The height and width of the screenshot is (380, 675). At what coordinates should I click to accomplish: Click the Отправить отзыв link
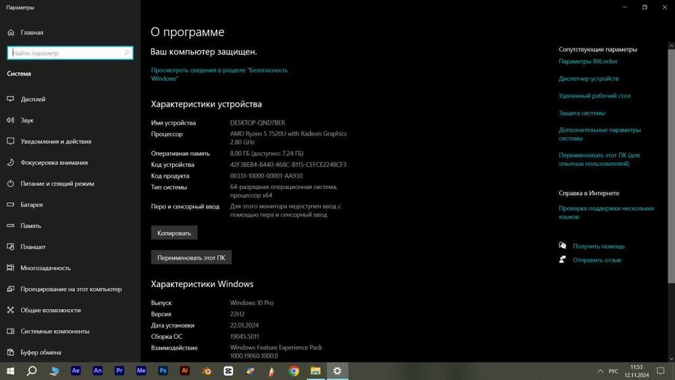597,260
